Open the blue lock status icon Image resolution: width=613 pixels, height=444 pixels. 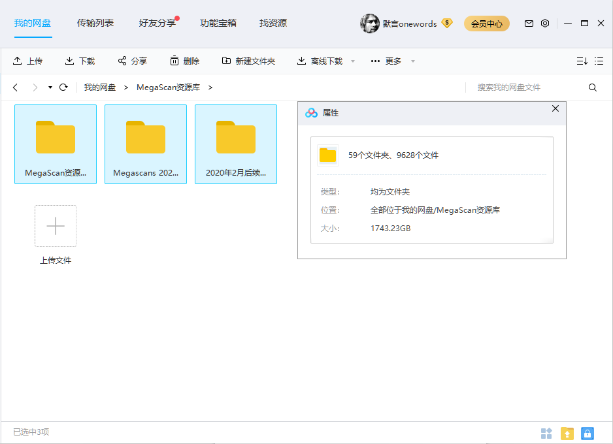[588, 433]
